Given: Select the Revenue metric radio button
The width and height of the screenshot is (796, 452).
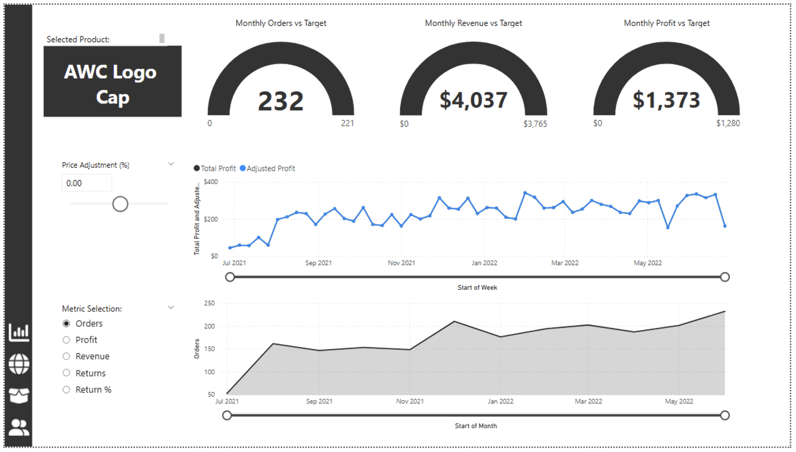Looking at the screenshot, I should pyautogui.click(x=66, y=356).
